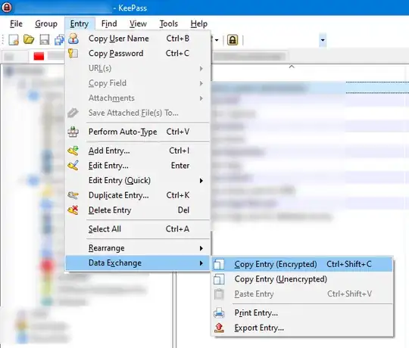
Task: Choose Perform Auto-Type
Action: coord(138,132)
